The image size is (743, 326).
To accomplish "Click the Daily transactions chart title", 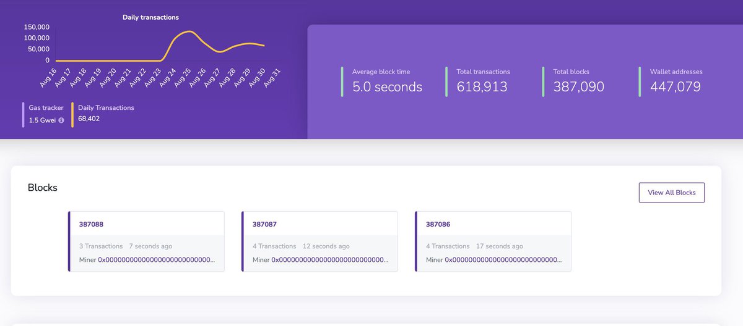I will pyautogui.click(x=150, y=17).
